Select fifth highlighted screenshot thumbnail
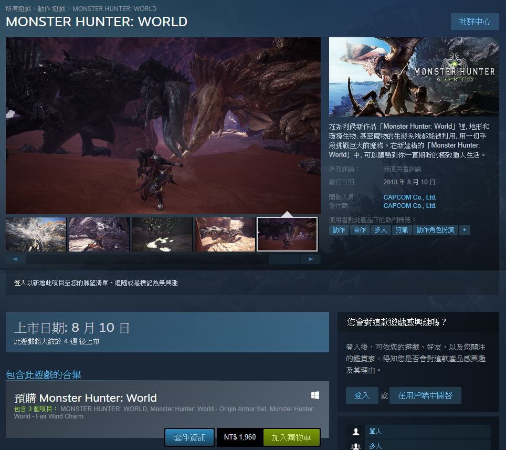 [287, 234]
